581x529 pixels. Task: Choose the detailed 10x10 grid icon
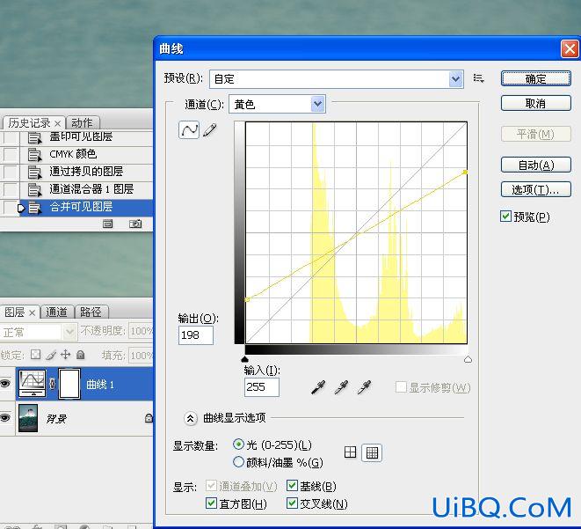[372, 452]
